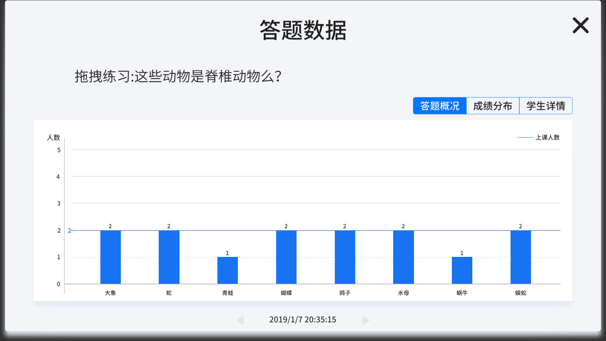Click the timestamp 2019/1/7 20:35:15
This screenshot has width=606, height=341.
point(302,319)
